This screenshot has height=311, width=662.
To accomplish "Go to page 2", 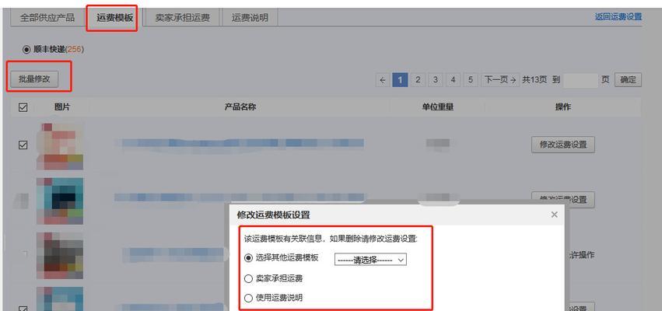I will (418, 80).
